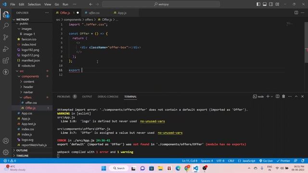
Task: Open Source Control view
Action: pos(6,37)
